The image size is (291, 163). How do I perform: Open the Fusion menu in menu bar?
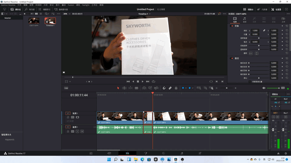click(x=71, y=5)
